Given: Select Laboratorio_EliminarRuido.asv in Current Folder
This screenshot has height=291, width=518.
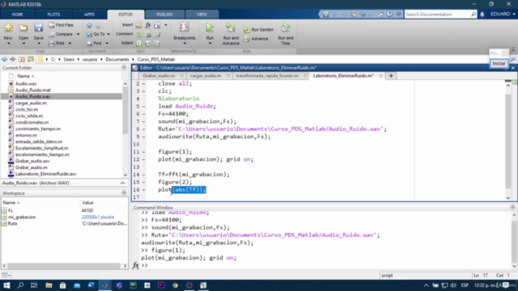Looking at the screenshot, I should click(x=45, y=174).
